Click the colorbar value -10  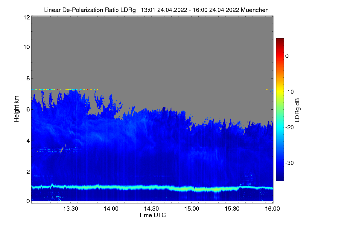click(289, 92)
